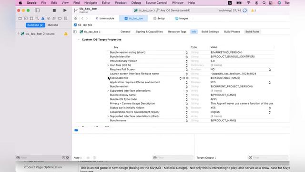Open Requires Full Screen NO value popup

pyautogui.click(x=270, y=70)
